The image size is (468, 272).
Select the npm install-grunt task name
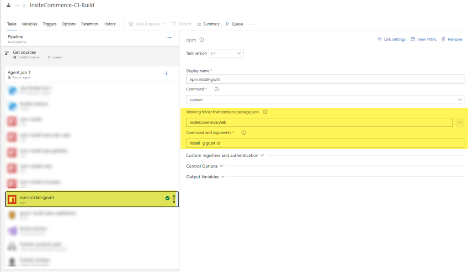point(37,197)
